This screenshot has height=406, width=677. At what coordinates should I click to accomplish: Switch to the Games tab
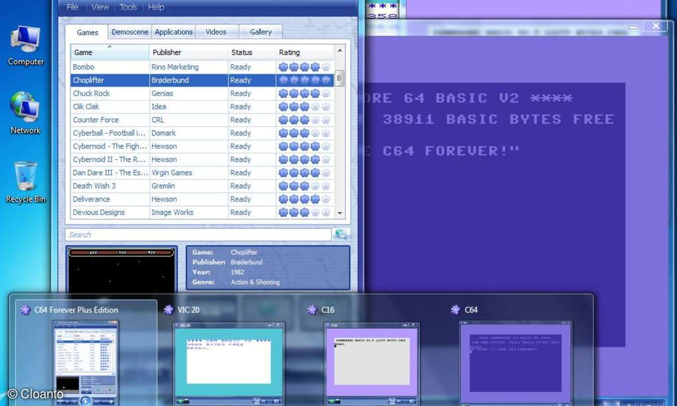pyautogui.click(x=87, y=32)
